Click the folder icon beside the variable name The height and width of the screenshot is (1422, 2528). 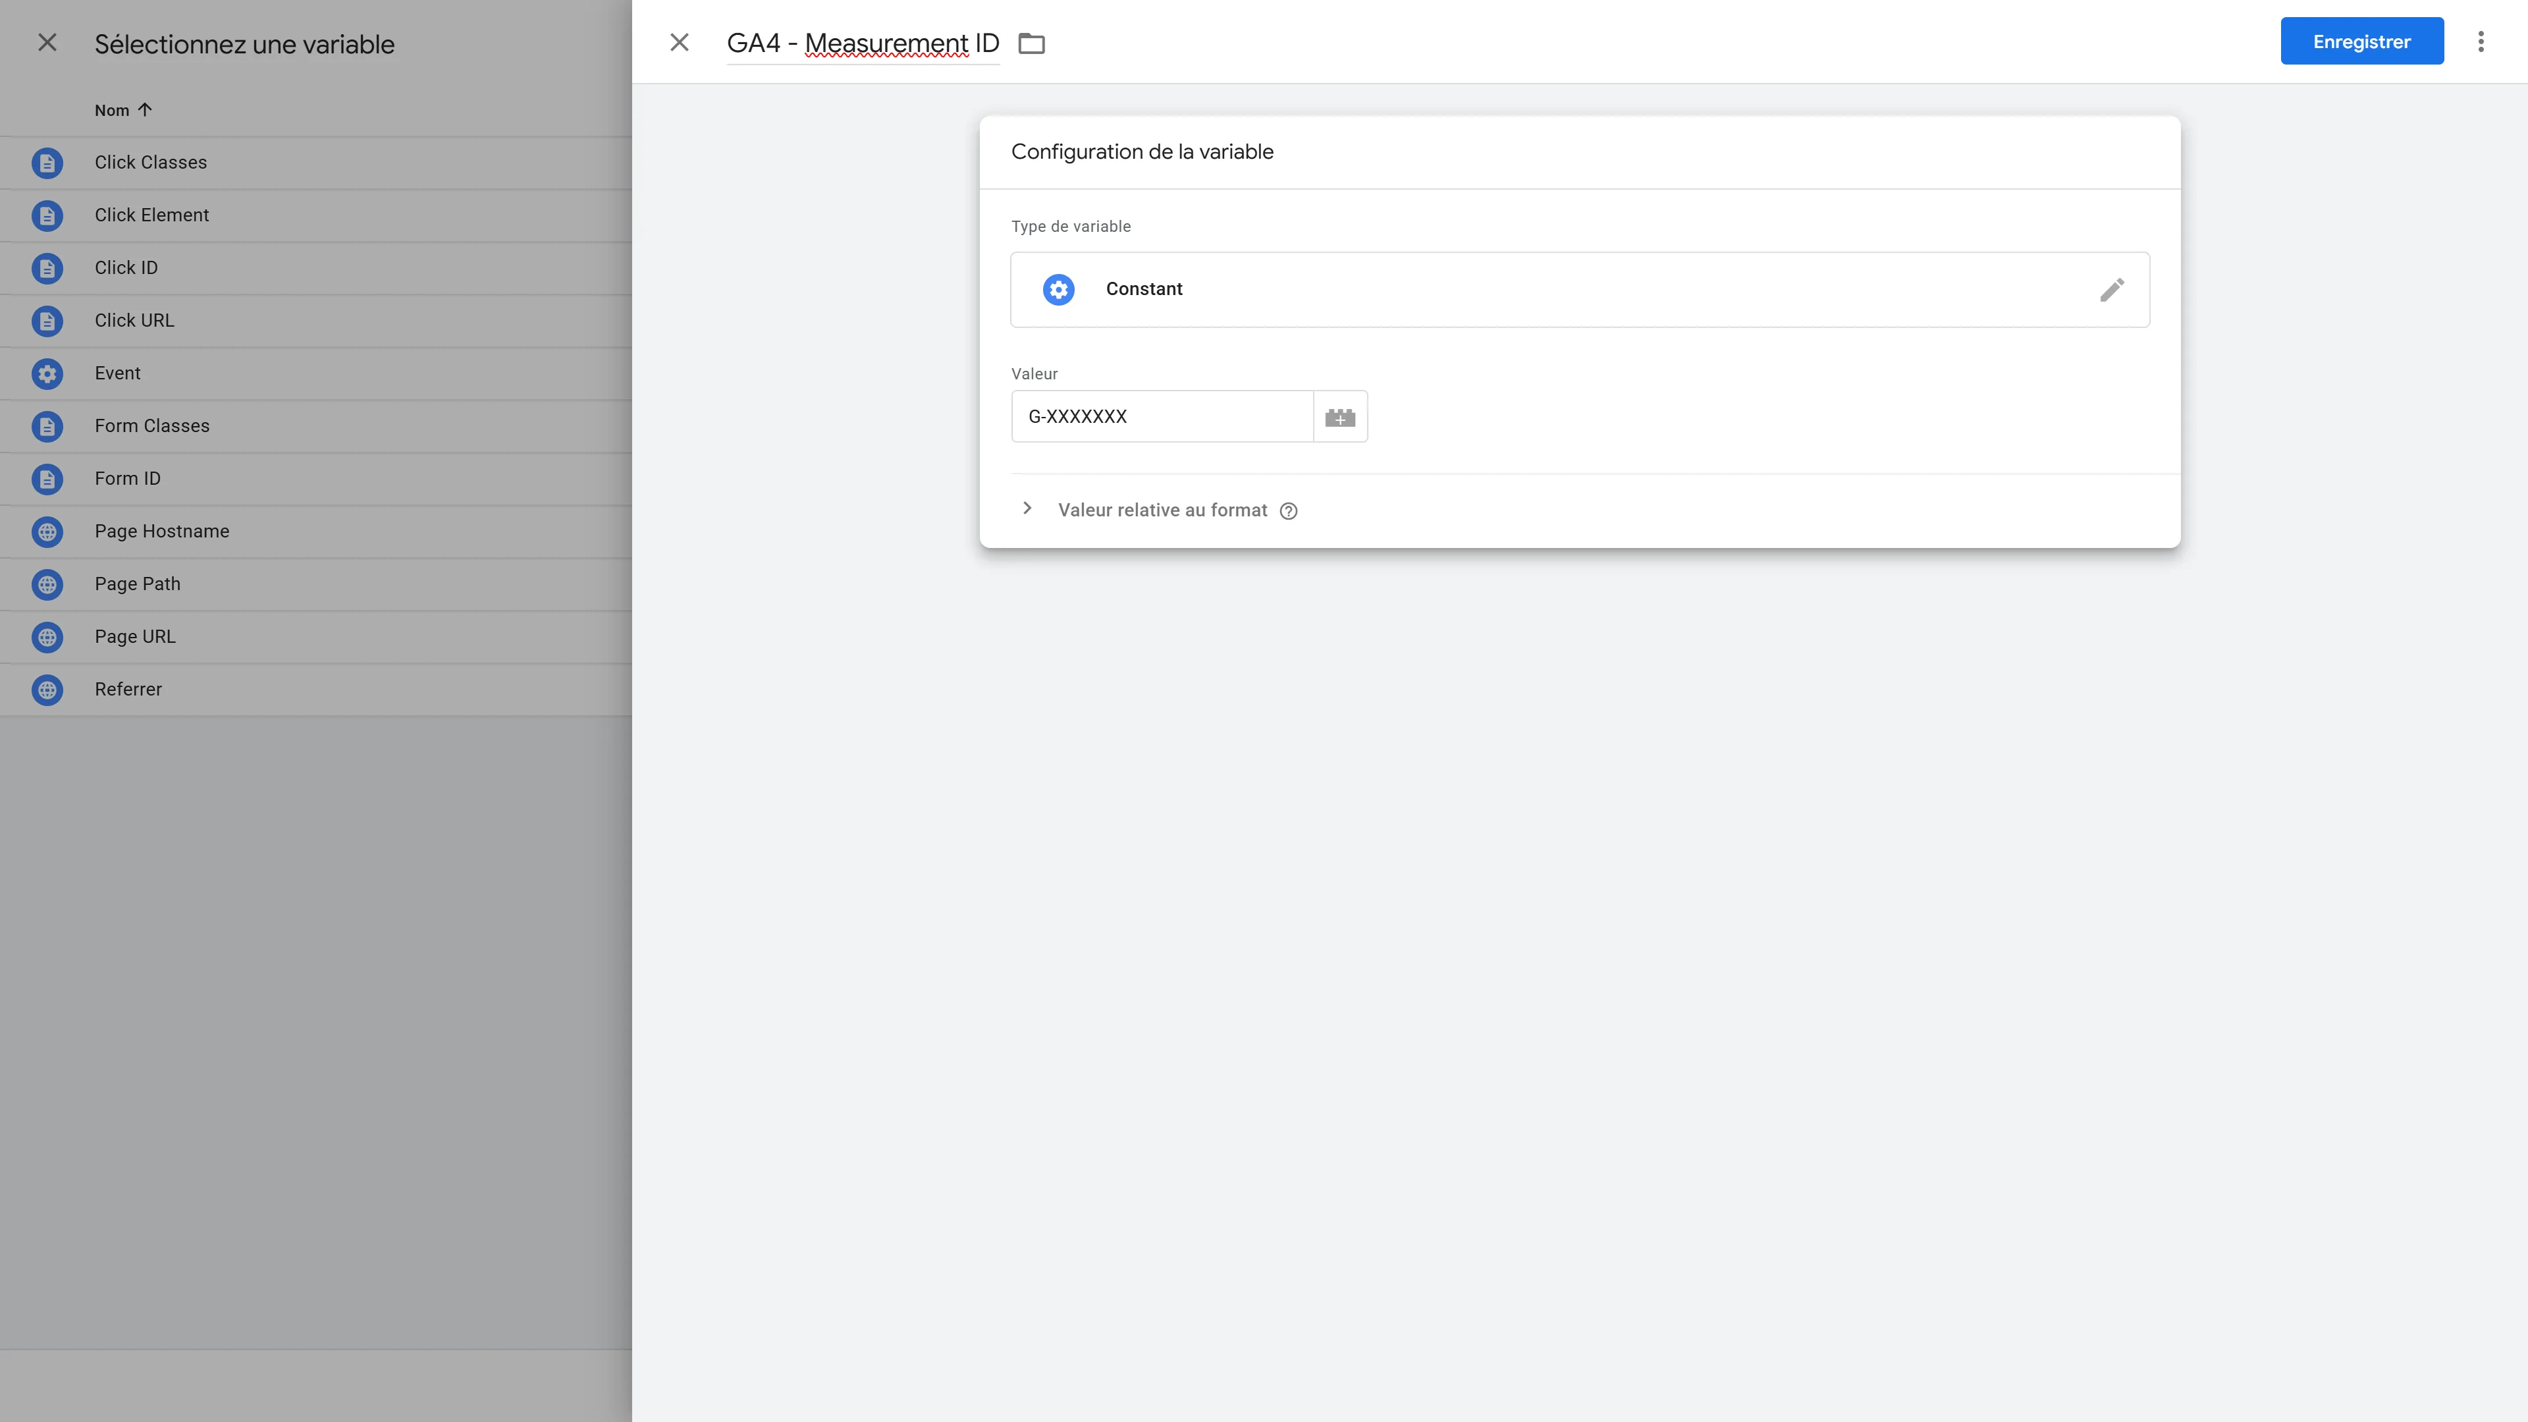(1031, 43)
